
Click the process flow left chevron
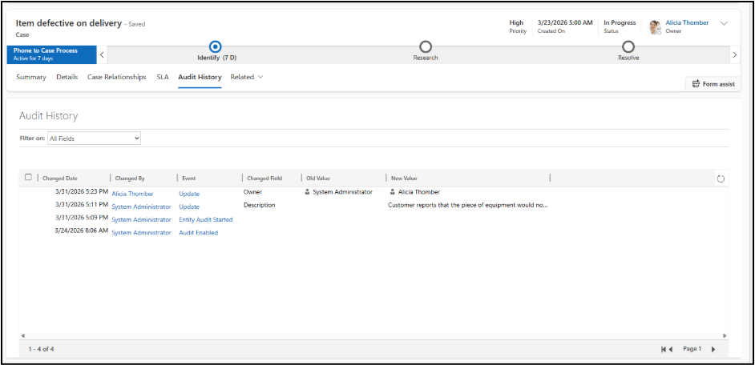[x=102, y=54]
